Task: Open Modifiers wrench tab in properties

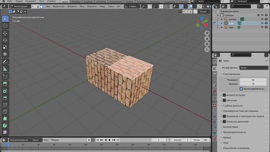Action: 215,111
